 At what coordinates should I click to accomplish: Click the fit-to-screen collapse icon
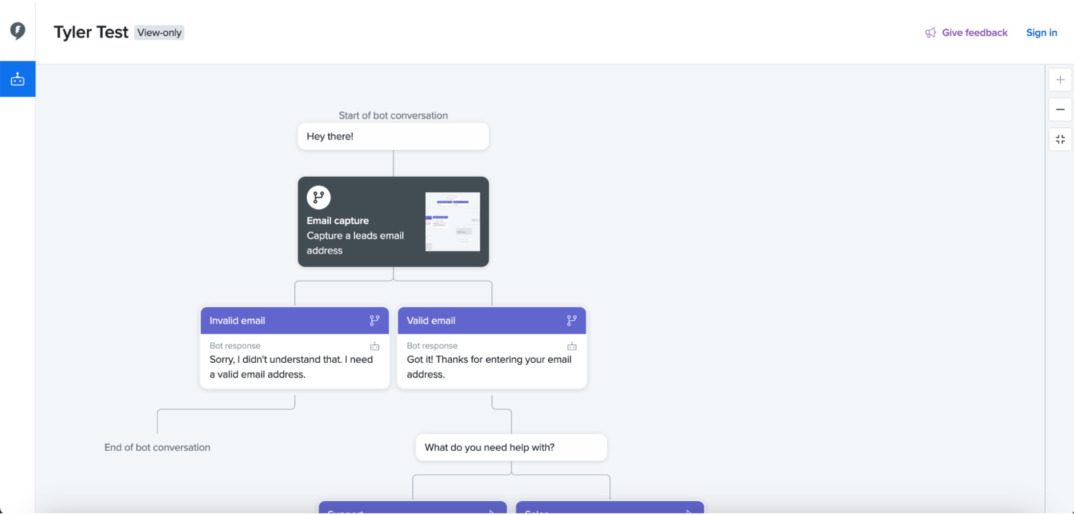pos(1060,140)
